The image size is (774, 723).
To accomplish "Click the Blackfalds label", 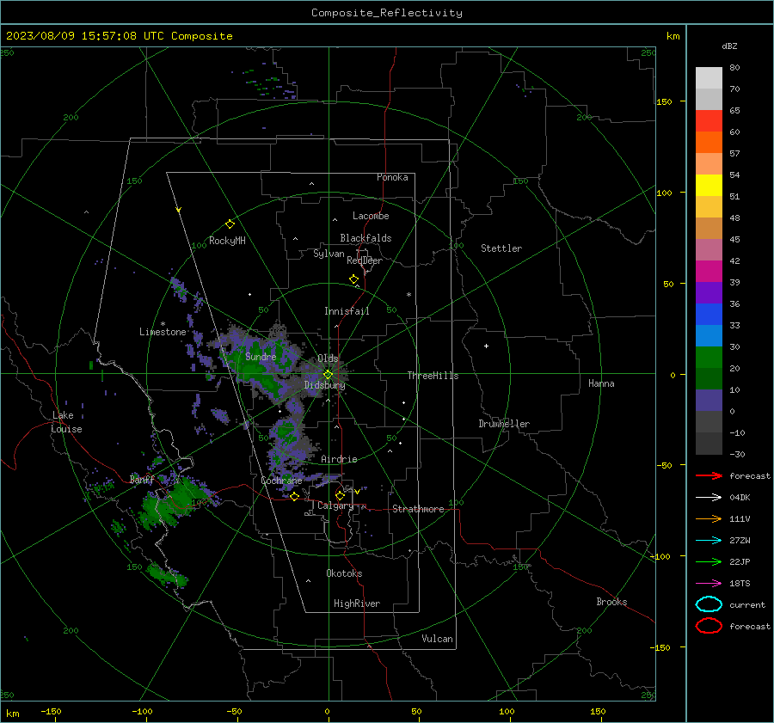I will click(x=365, y=238).
